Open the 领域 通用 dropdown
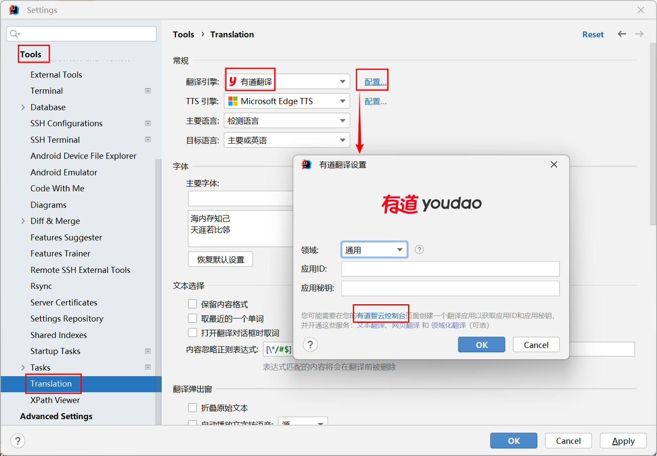Viewport: 657px width, 456px height. click(374, 250)
